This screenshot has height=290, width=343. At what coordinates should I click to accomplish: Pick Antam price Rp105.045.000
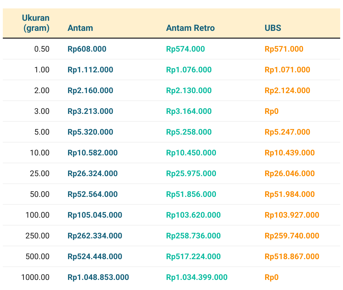[x=95, y=215]
